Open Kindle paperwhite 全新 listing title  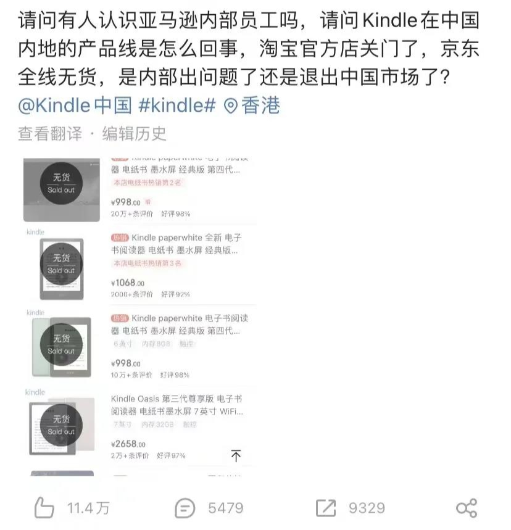point(176,244)
